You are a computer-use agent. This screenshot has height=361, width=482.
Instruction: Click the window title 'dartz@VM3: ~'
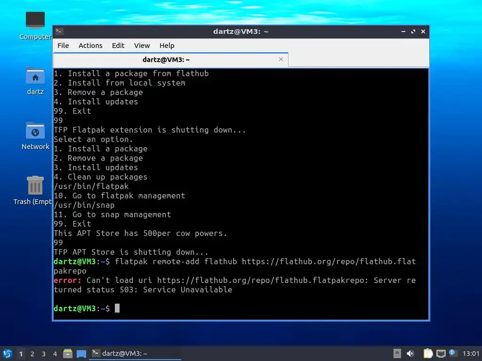point(241,31)
